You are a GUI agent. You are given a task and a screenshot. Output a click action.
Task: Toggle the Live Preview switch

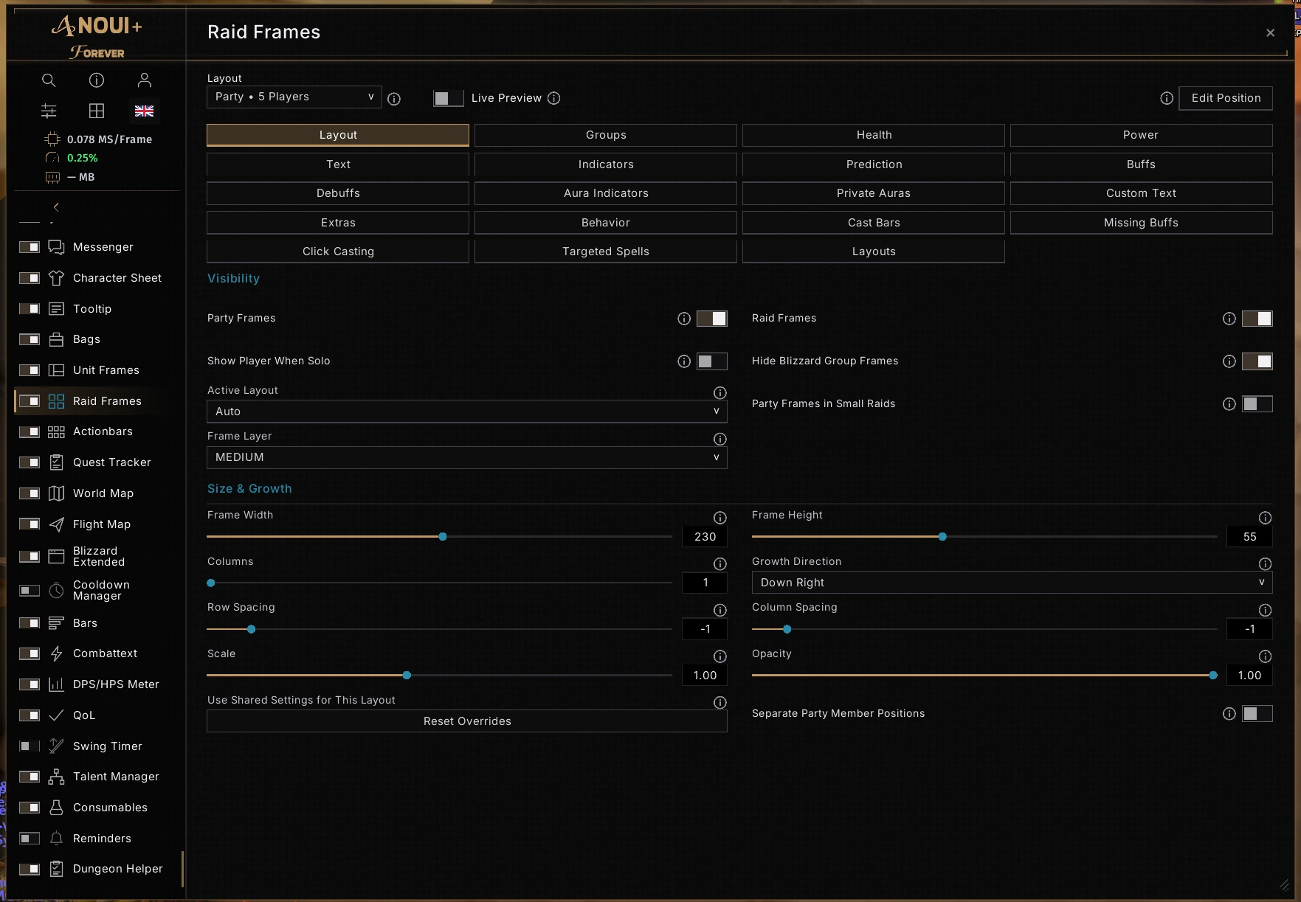pyautogui.click(x=449, y=98)
